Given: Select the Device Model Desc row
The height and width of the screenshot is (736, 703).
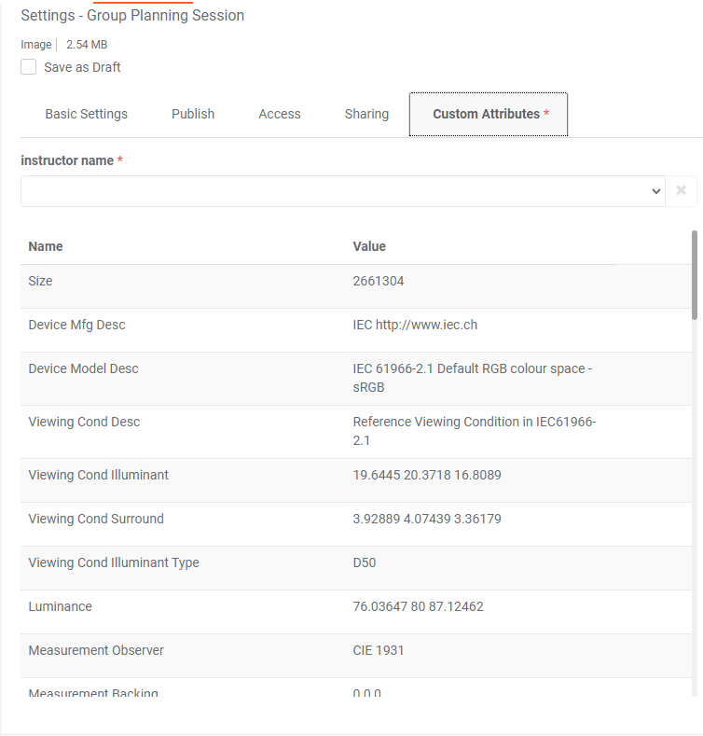Looking at the screenshot, I should point(83,368).
